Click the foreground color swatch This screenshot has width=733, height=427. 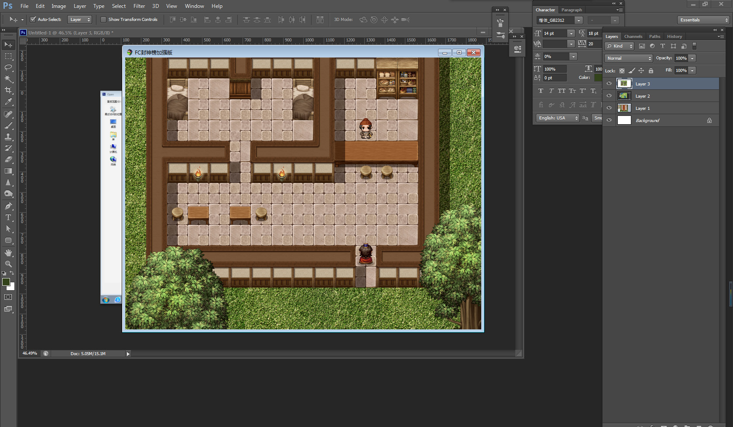pos(6,282)
